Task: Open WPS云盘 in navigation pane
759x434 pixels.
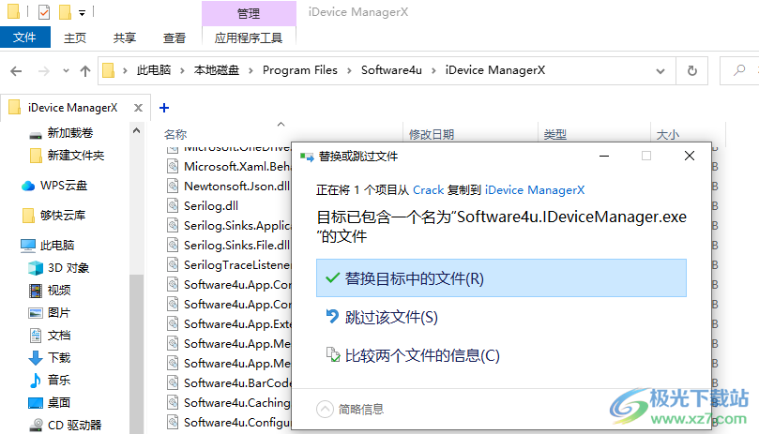Action: (64, 186)
